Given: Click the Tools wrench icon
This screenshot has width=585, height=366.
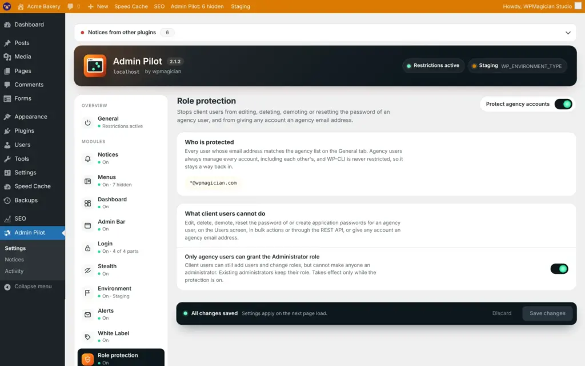Looking at the screenshot, I should 7,159.
